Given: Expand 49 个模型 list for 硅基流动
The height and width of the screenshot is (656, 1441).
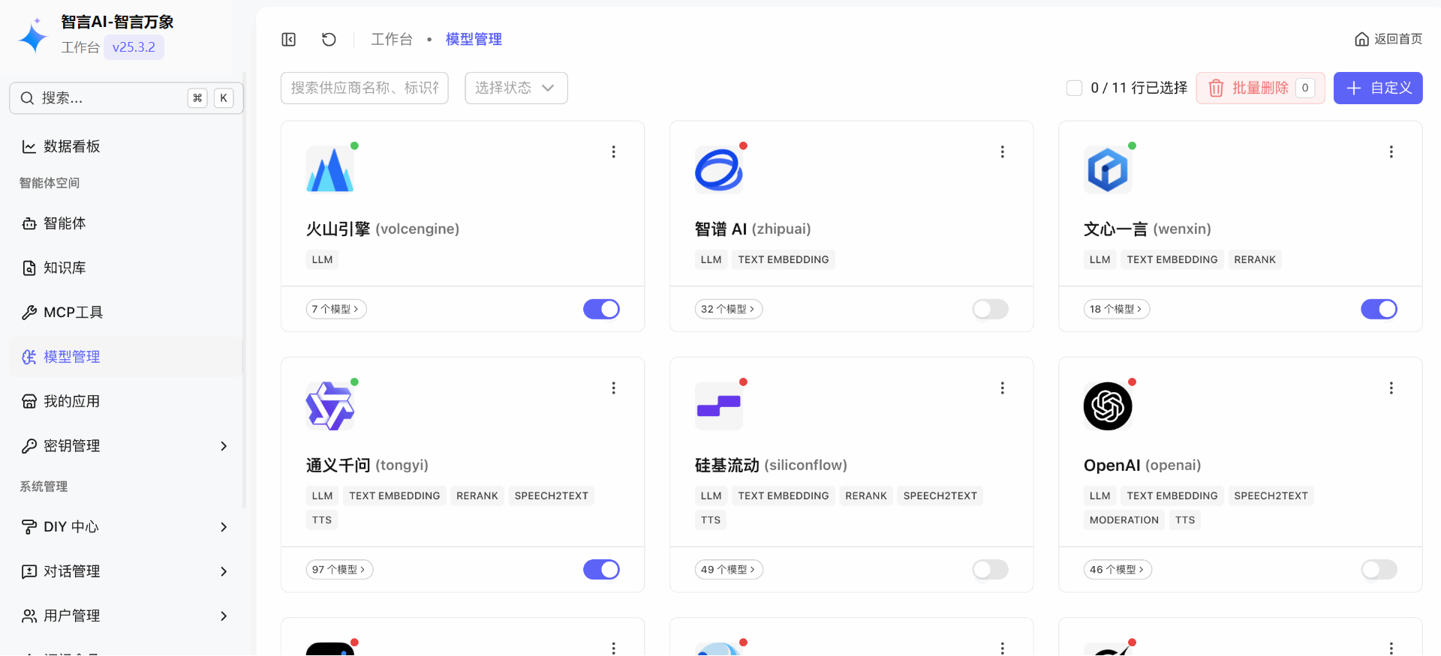Looking at the screenshot, I should tap(729, 570).
